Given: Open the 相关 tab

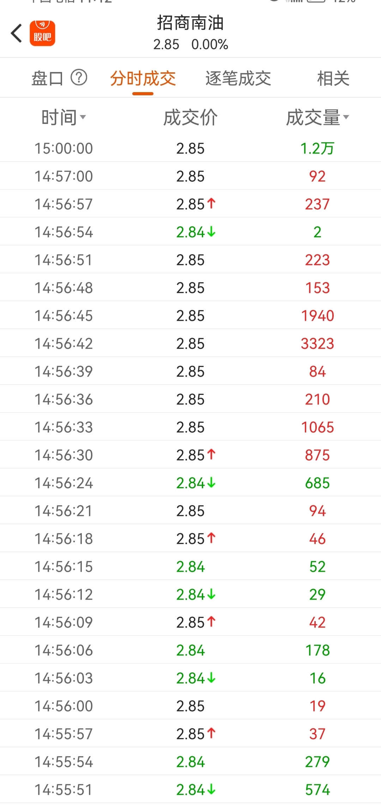Looking at the screenshot, I should (333, 78).
